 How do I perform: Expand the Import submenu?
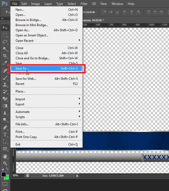pos(46,99)
